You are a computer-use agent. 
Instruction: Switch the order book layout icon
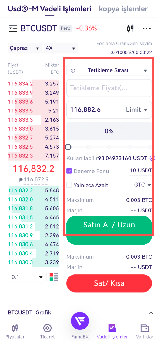pyautogui.click(x=54, y=277)
